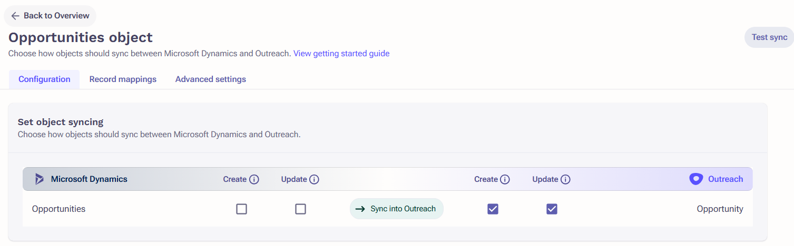This screenshot has height=246, width=794.
Task: Open the View getting started guide link
Action: (341, 53)
